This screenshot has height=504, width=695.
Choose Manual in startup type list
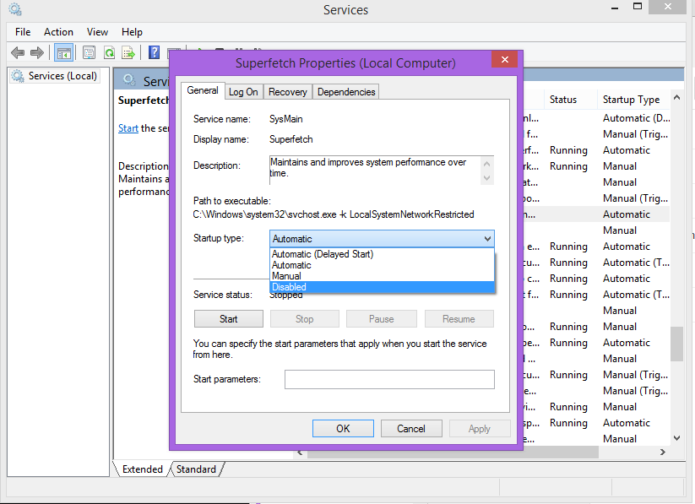coord(382,276)
